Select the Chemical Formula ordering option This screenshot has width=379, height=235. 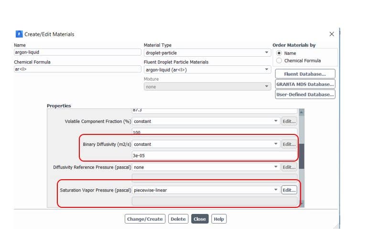click(x=280, y=61)
